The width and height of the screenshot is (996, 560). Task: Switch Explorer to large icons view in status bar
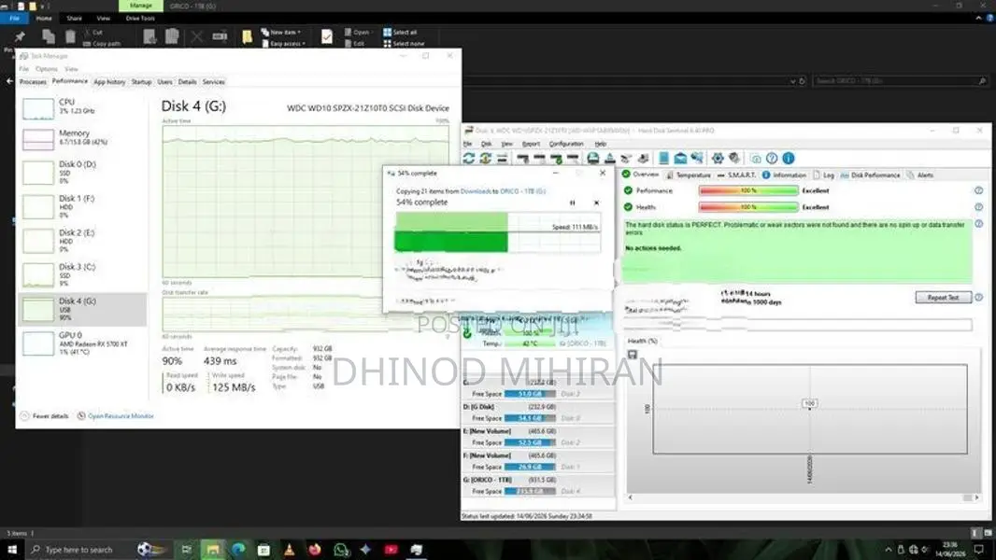pyautogui.click(x=988, y=533)
